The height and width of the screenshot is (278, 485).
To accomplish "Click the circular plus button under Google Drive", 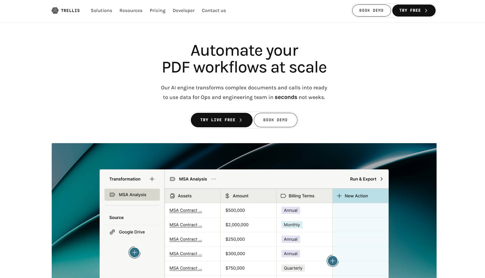I will point(135,252).
